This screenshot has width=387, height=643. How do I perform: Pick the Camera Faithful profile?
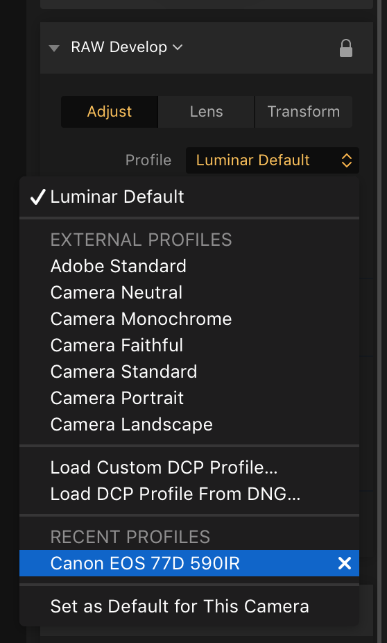189,345
